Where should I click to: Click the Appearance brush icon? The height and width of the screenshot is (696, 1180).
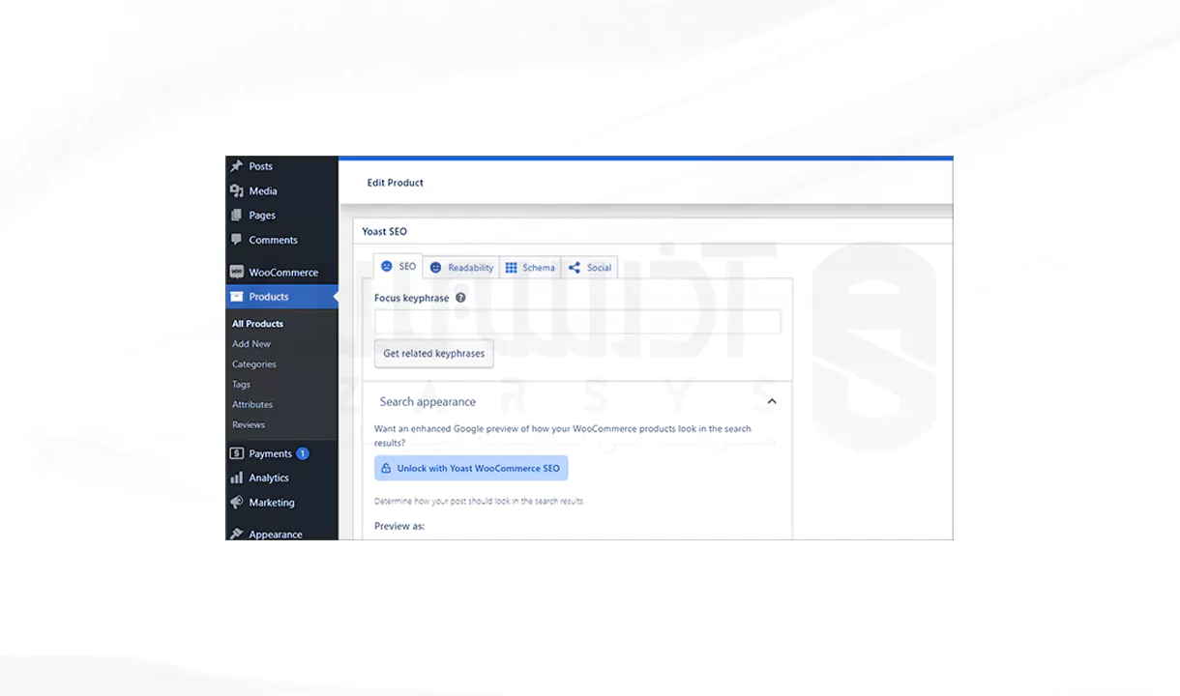236,534
